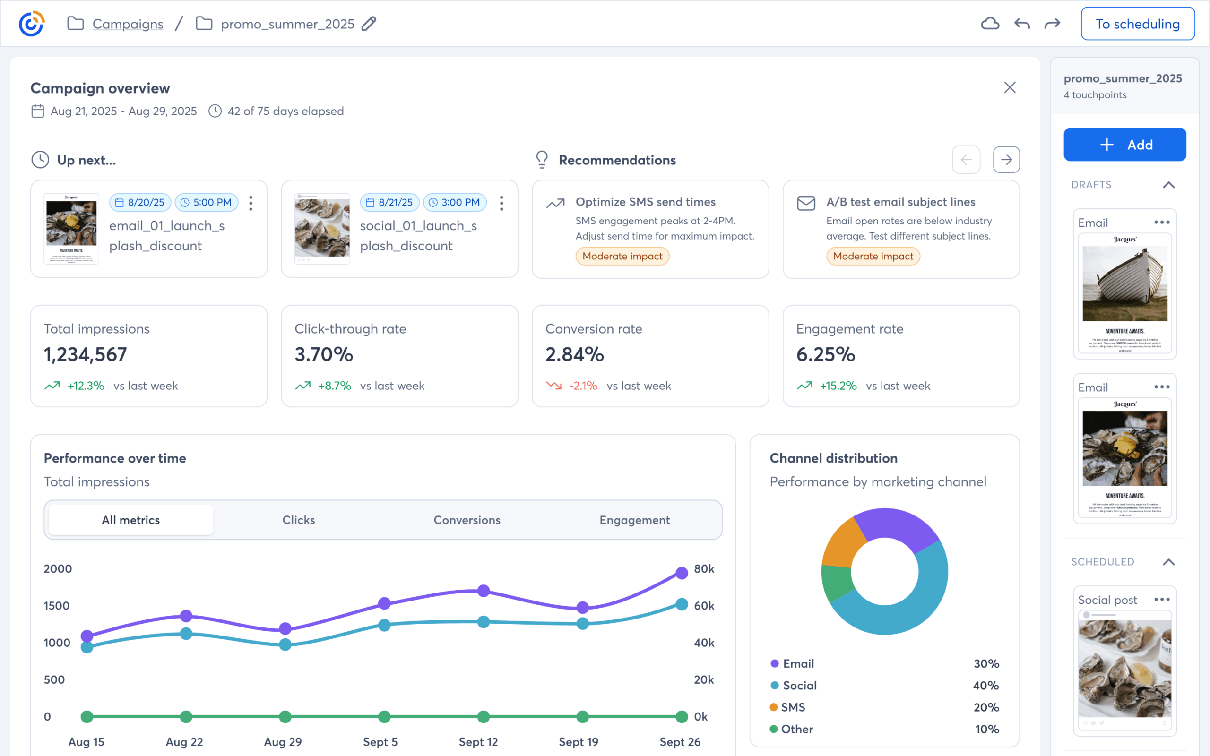The image size is (1210, 756).
Task: Open the three-dot menu on the email_01_launch card
Action: pyautogui.click(x=251, y=203)
